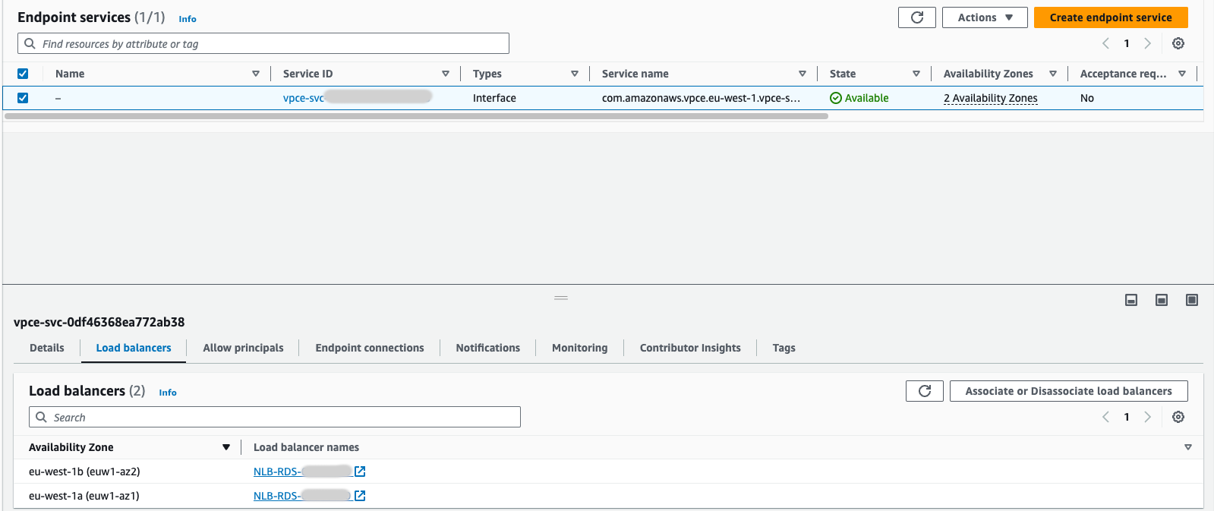Click the Interface type cell
The width and height of the screenshot is (1214, 511).
pyautogui.click(x=494, y=98)
